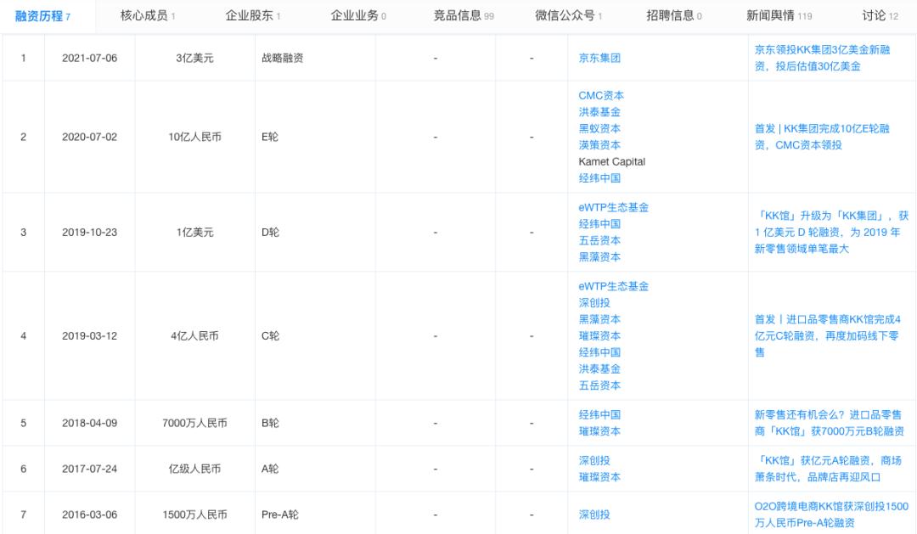Screen dimensions: 917x534
Task: Open investor link CMC资本
Action: coord(601,95)
